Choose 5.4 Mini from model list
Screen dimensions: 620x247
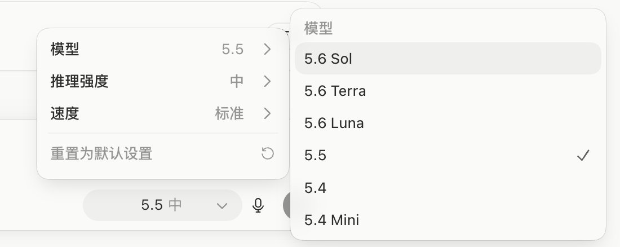tap(448, 220)
